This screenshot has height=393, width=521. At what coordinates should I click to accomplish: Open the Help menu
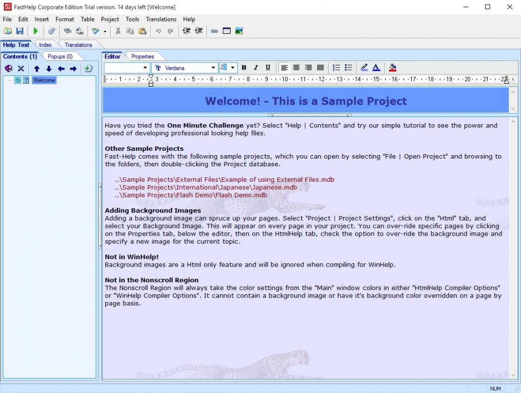pos(189,19)
